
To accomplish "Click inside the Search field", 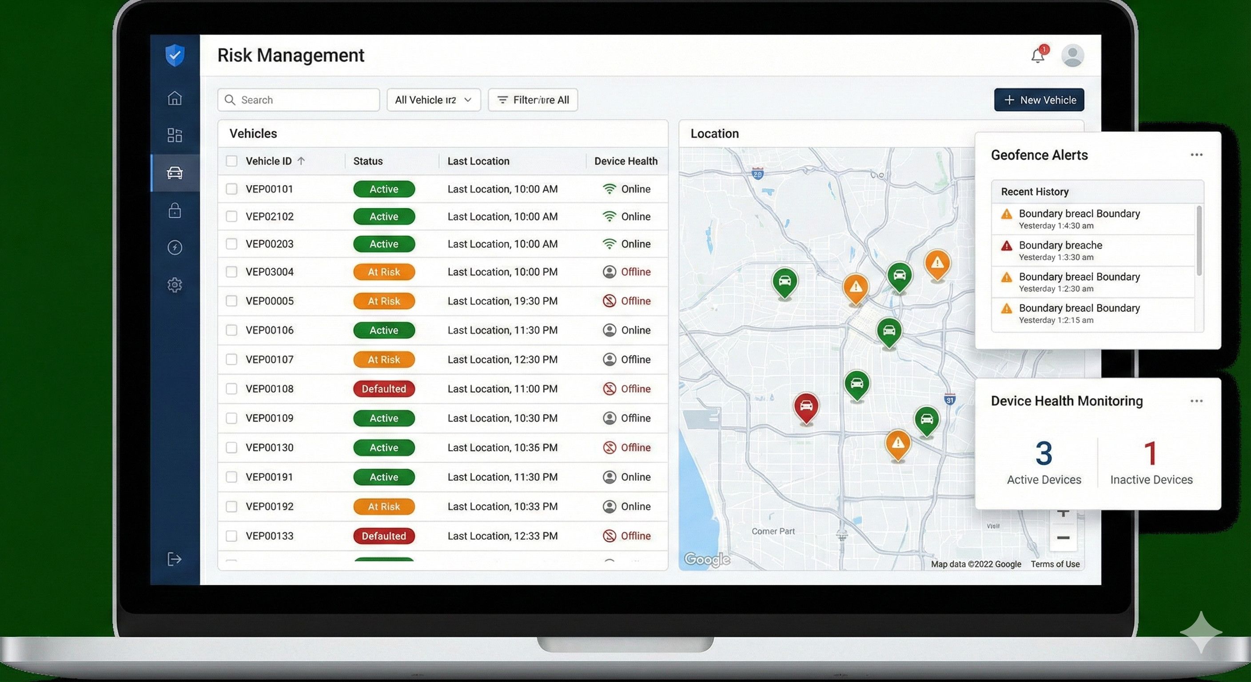I will 298,100.
